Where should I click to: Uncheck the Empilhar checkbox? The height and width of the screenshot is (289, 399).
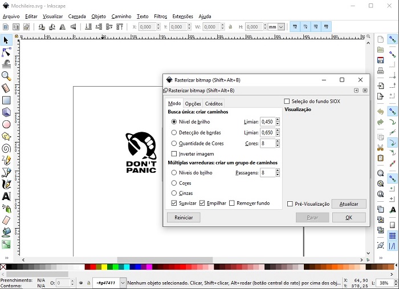[202, 203]
